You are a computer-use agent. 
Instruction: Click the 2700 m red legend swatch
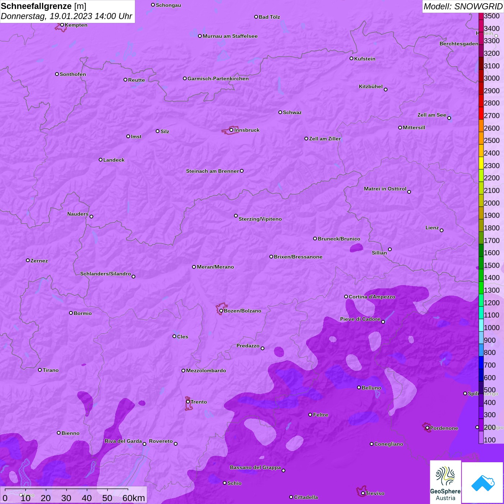click(481, 113)
